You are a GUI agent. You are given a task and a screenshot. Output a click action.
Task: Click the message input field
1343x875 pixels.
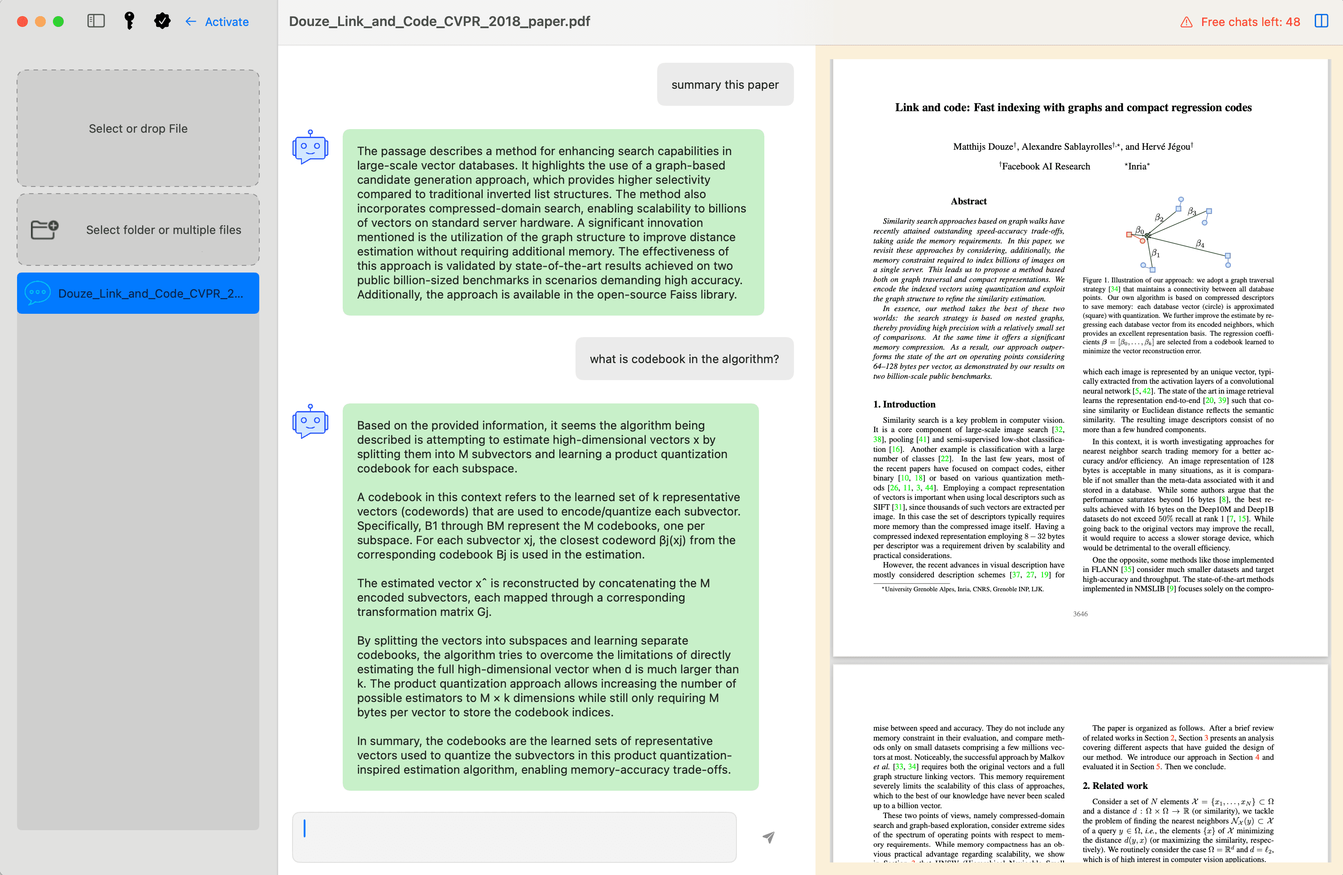[x=514, y=836]
